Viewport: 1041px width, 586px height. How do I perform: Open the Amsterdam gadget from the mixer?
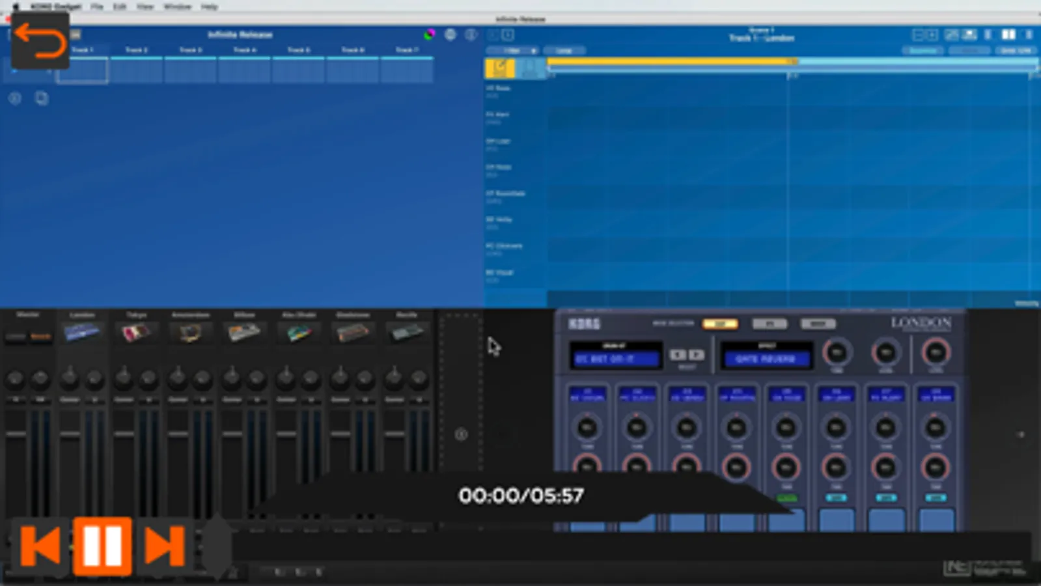[x=190, y=333]
